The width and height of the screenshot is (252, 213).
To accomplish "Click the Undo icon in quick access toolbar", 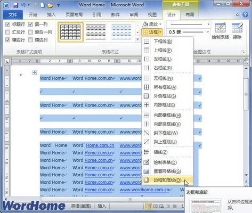I will 23,5.
